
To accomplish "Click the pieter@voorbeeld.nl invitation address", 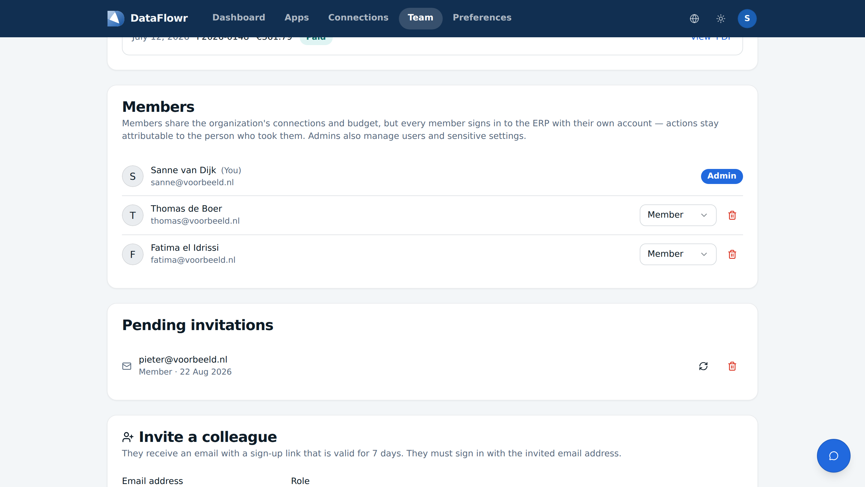I will point(183,360).
